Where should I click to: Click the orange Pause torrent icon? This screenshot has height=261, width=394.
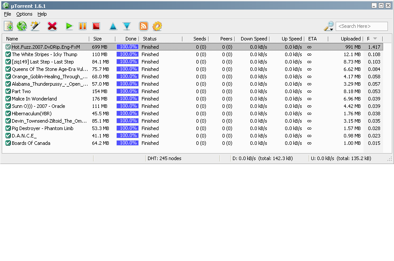pyautogui.click(x=83, y=26)
